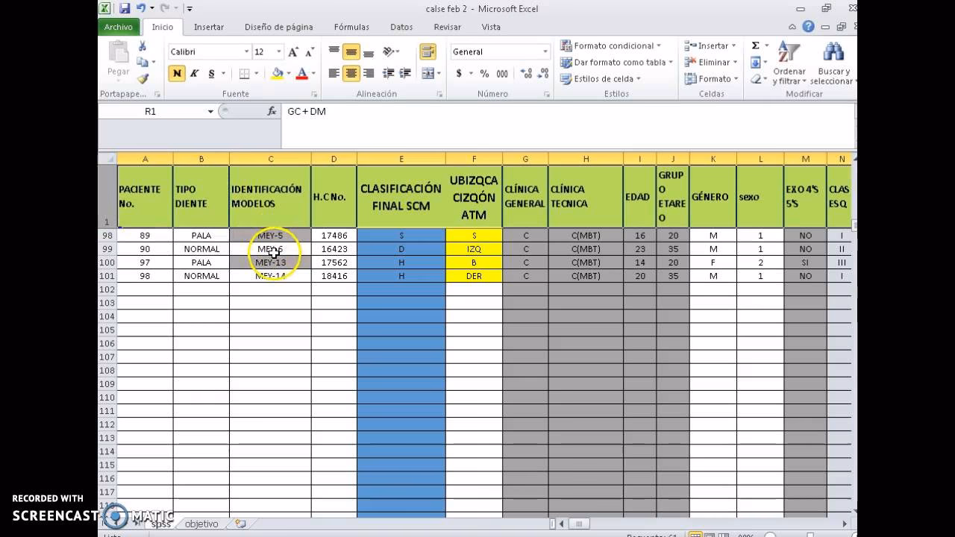Click the increase indent icon
The image size is (955, 537).
[x=406, y=73]
